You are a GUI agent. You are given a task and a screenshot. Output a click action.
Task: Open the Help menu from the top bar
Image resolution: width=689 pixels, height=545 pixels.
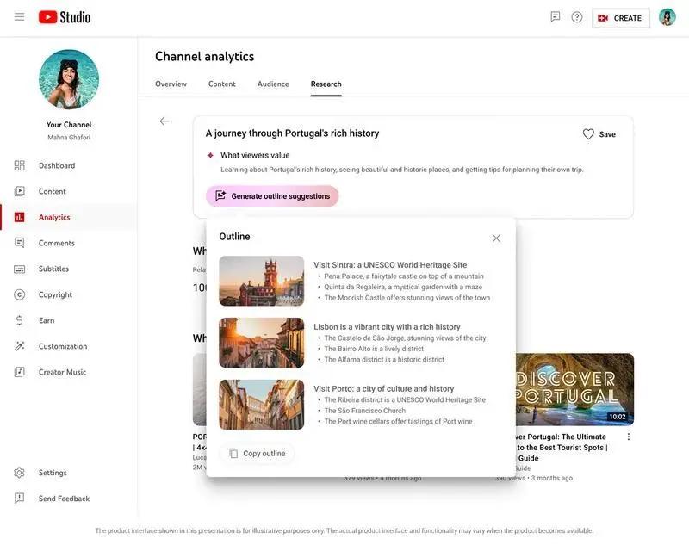pyautogui.click(x=575, y=15)
